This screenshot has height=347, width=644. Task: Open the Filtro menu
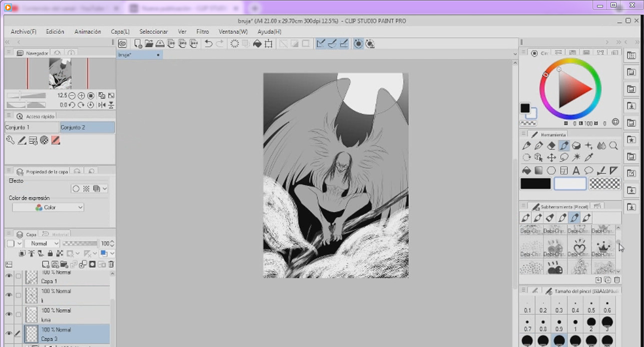202,31
